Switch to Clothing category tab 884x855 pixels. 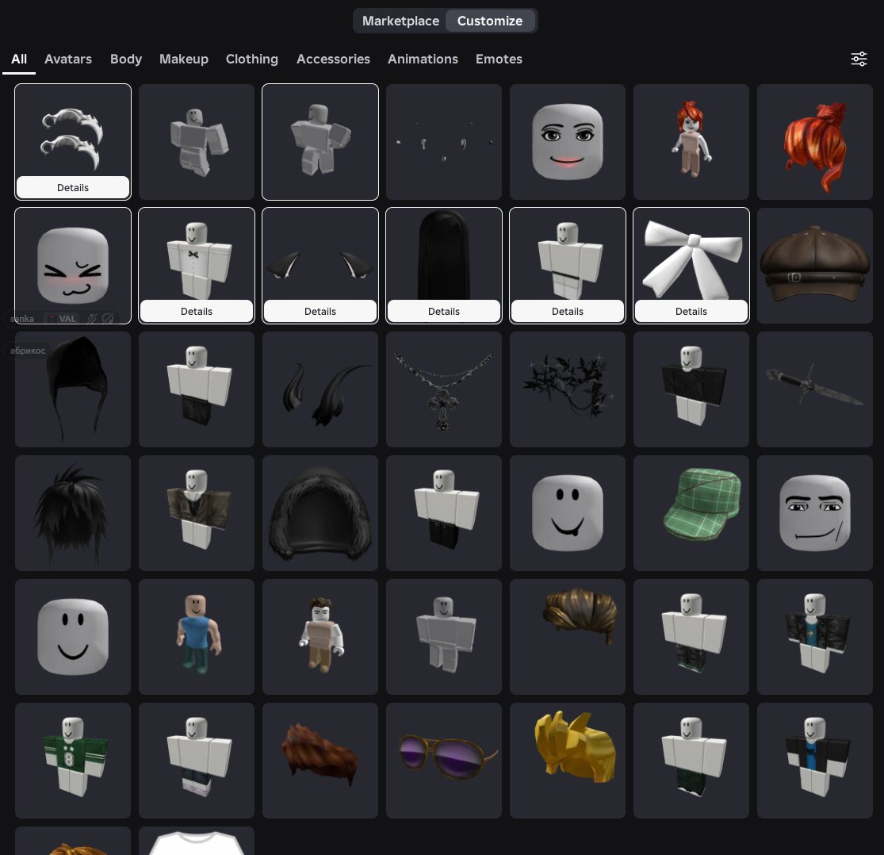[252, 59]
